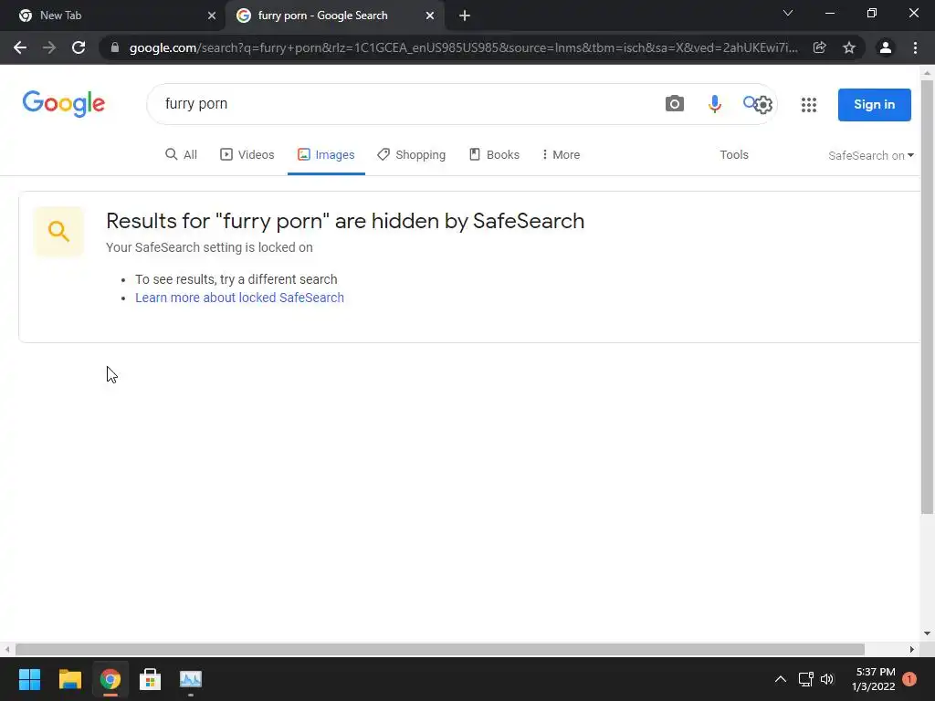Image resolution: width=935 pixels, height=701 pixels.
Task: Open Google apps grid
Action: pos(809,105)
